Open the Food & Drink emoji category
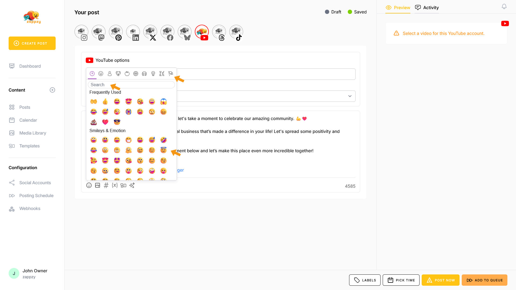Viewport: 516px width, 290px height. [x=127, y=74]
